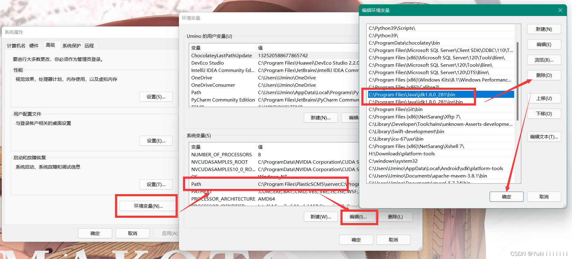This screenshot has height=259, width=572.
Task: Open 环境变量(N)... button
Action: pos(148,206)
